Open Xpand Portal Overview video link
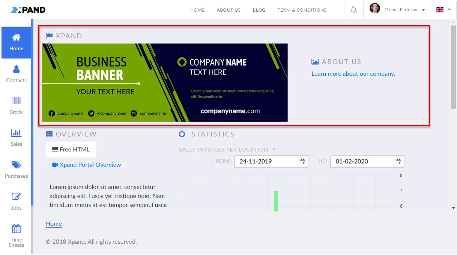 (87, 165)
